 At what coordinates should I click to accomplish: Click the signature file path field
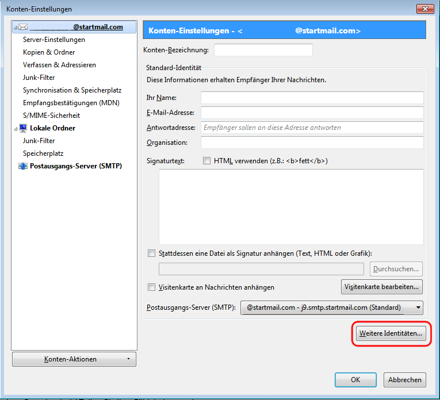(261, 269)
